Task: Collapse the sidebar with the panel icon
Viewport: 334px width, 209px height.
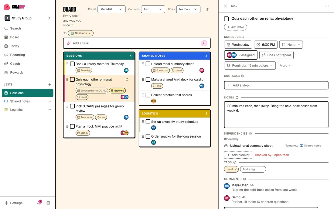Action: (48, 203)
